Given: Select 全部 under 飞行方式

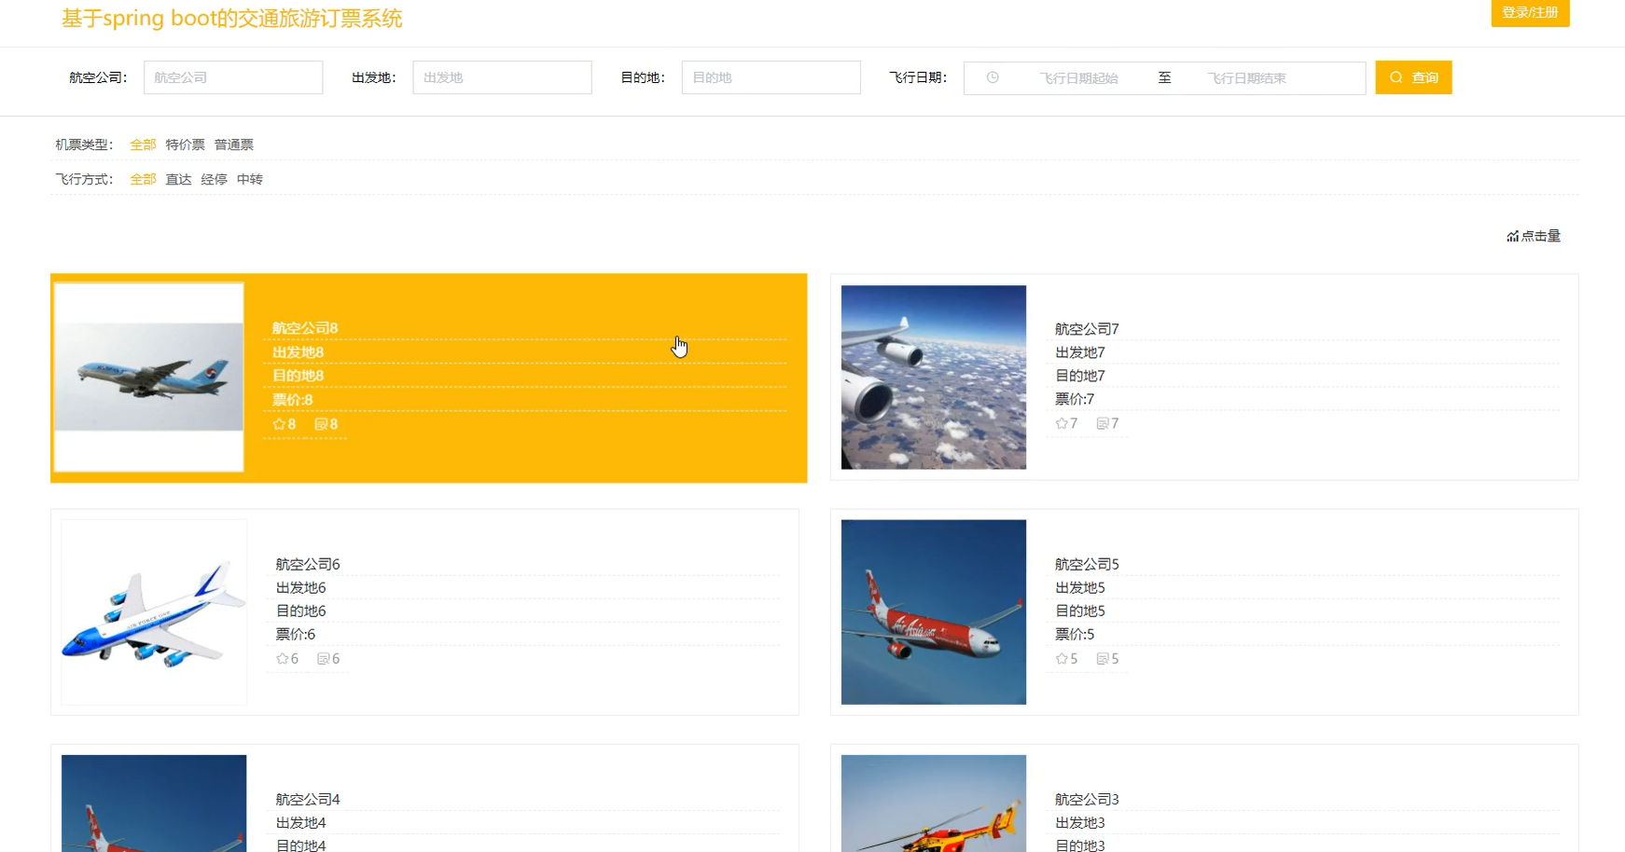Looking at the screenshot, I should (143, 179).
